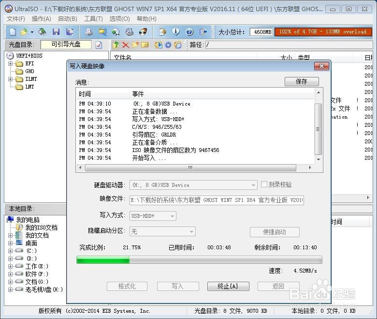
Task: Click the Open CD/DVD drive icon
Action: click(x=43, y=32)
